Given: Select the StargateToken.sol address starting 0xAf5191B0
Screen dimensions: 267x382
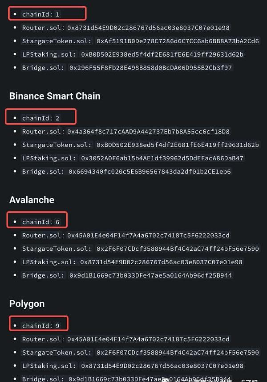Looking at the screenshot, I should pos(178,41).
